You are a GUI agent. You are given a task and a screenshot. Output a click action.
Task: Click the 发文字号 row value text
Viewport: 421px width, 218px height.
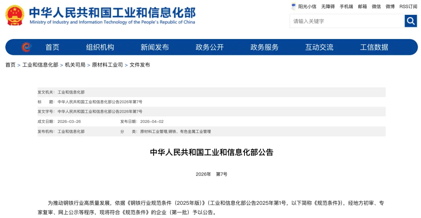click(100, 112)
